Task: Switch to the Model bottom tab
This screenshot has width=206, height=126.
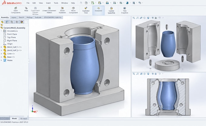Action: 14,118
